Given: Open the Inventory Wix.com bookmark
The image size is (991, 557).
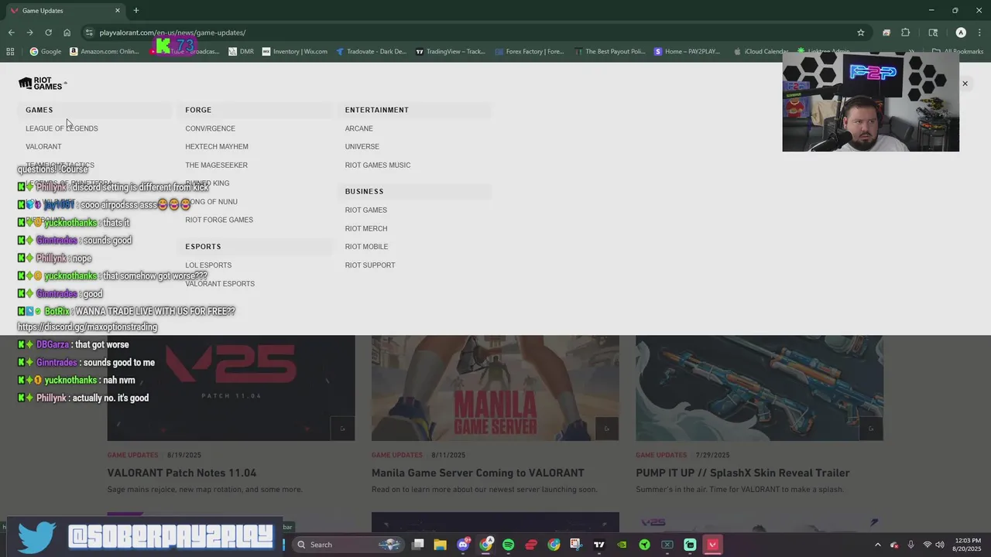Looking at the screenshot, I should [x=295, y=52].
